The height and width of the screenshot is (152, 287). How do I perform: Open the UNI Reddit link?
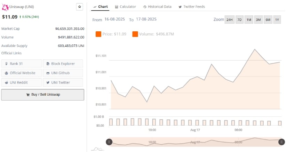tap(22, 82)
